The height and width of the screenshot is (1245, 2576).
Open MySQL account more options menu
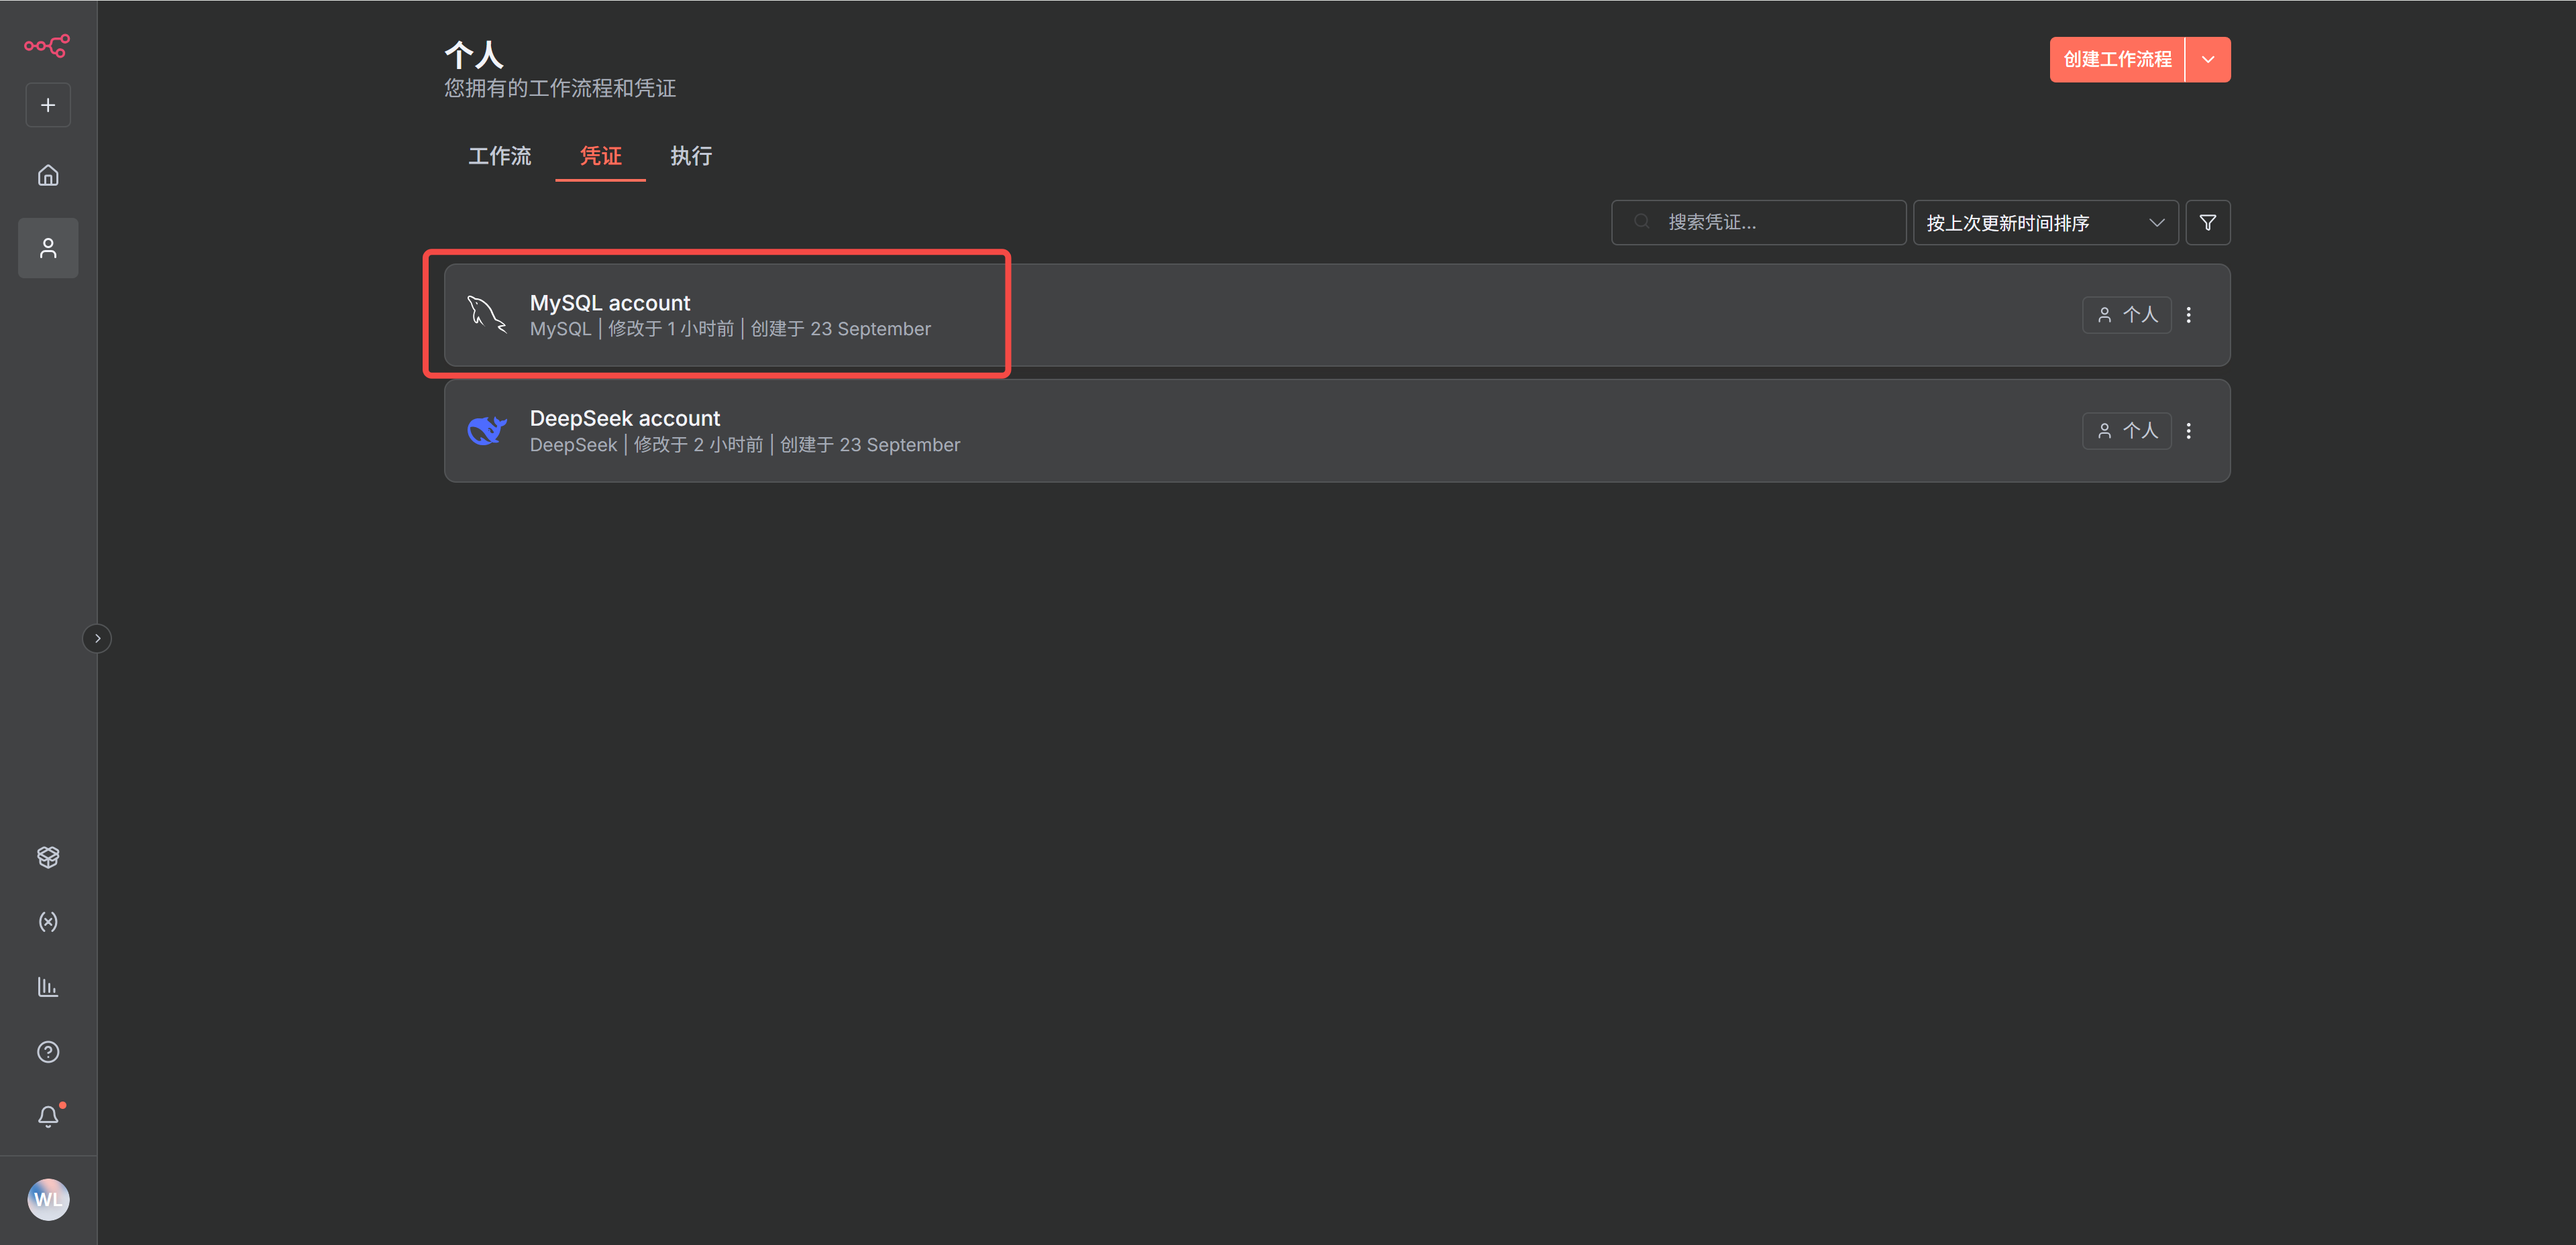(2188, 314)
